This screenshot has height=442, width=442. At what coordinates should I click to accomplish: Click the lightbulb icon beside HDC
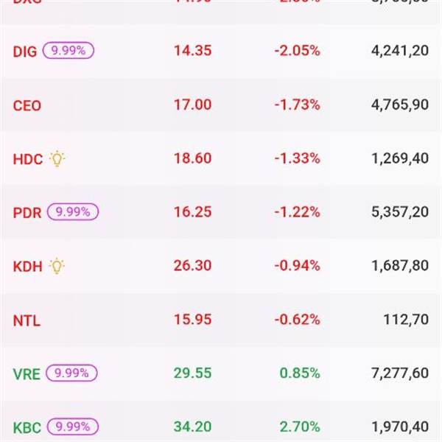tap(57, 158)
